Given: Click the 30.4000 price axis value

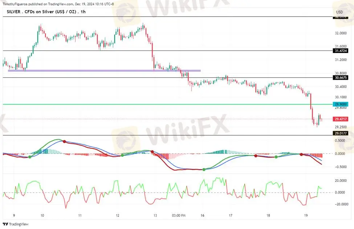Looking at the screenshot, I should coord(341,87).
